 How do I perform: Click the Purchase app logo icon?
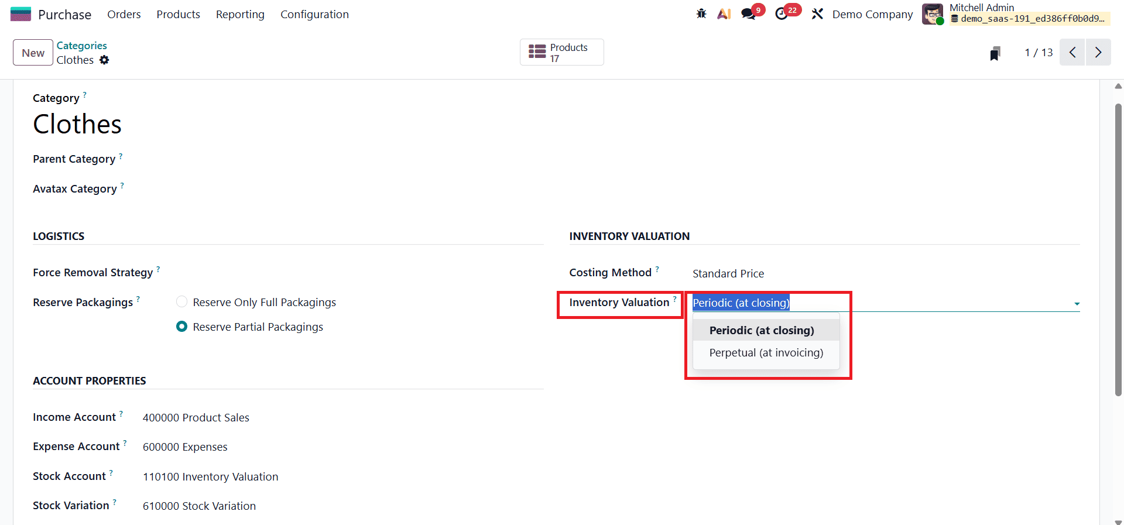(21, 14)
